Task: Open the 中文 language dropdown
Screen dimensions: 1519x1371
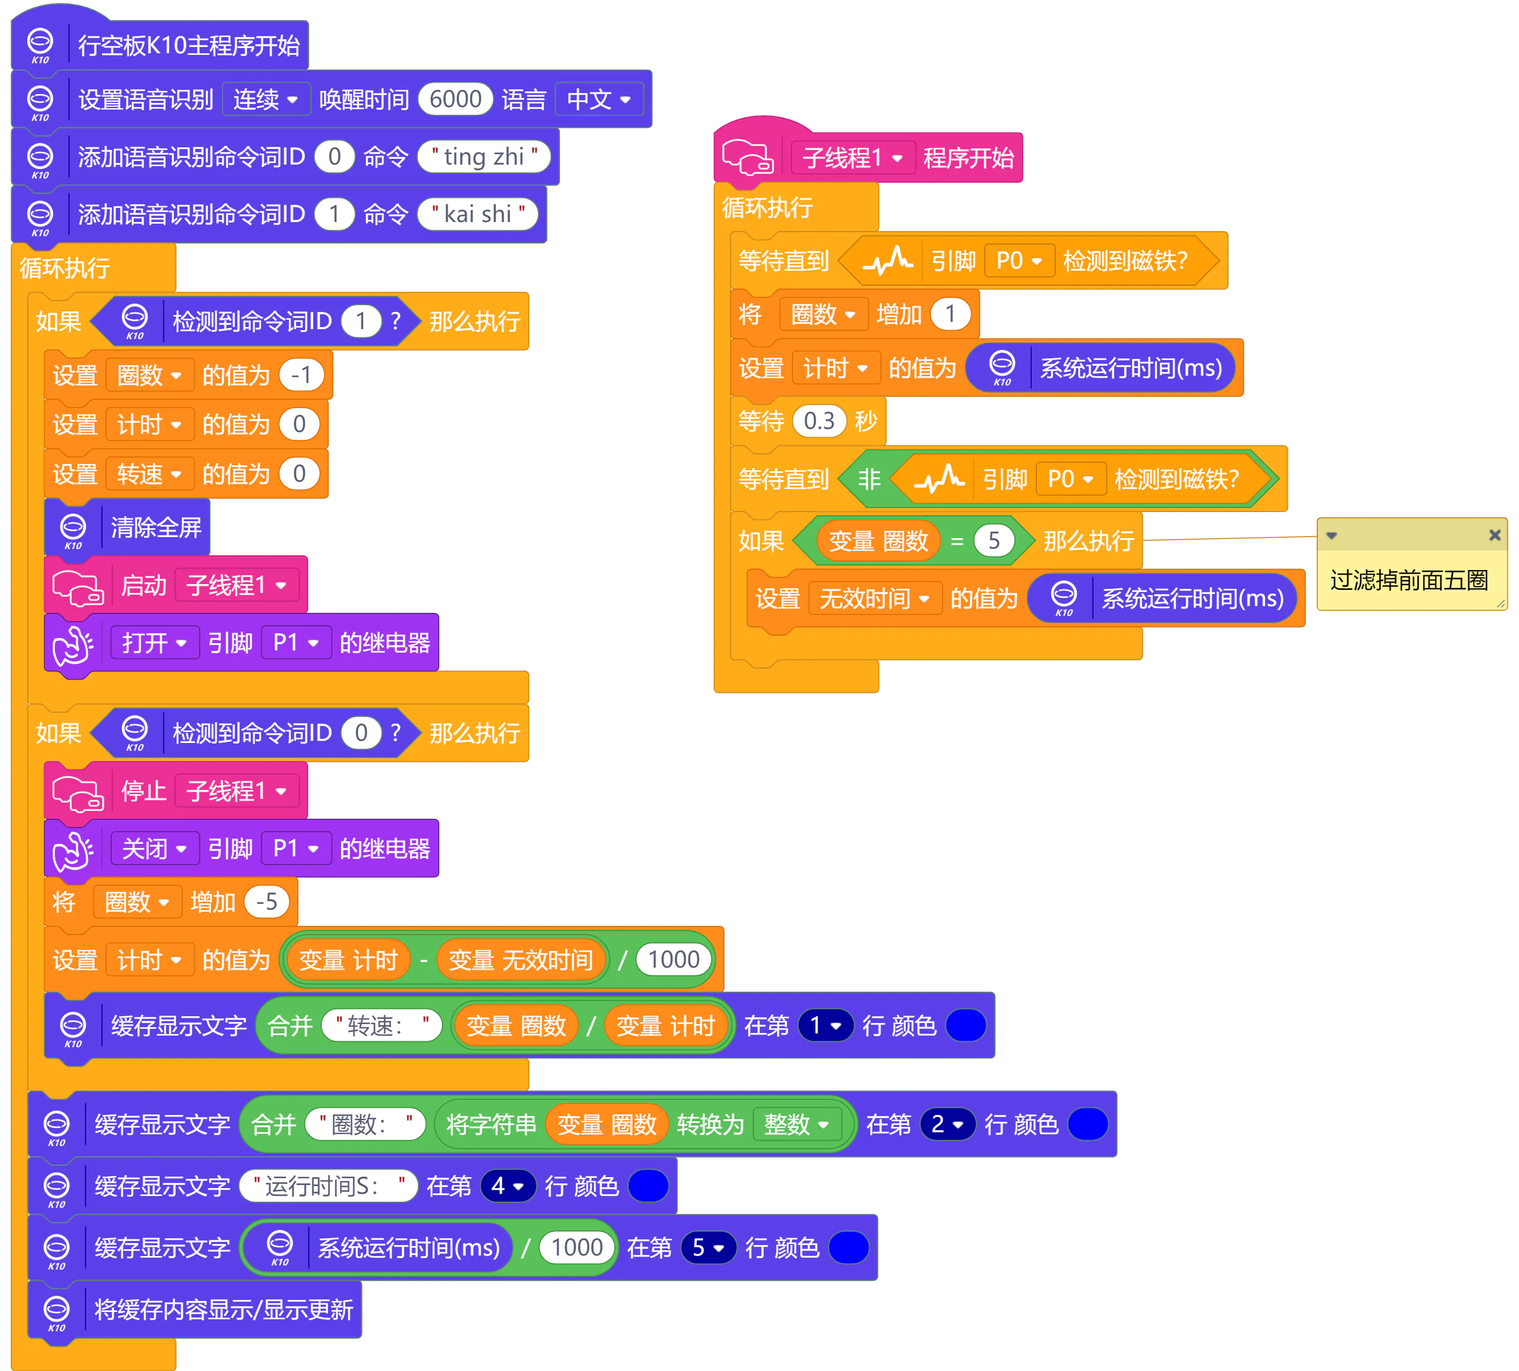Action: 599,99
